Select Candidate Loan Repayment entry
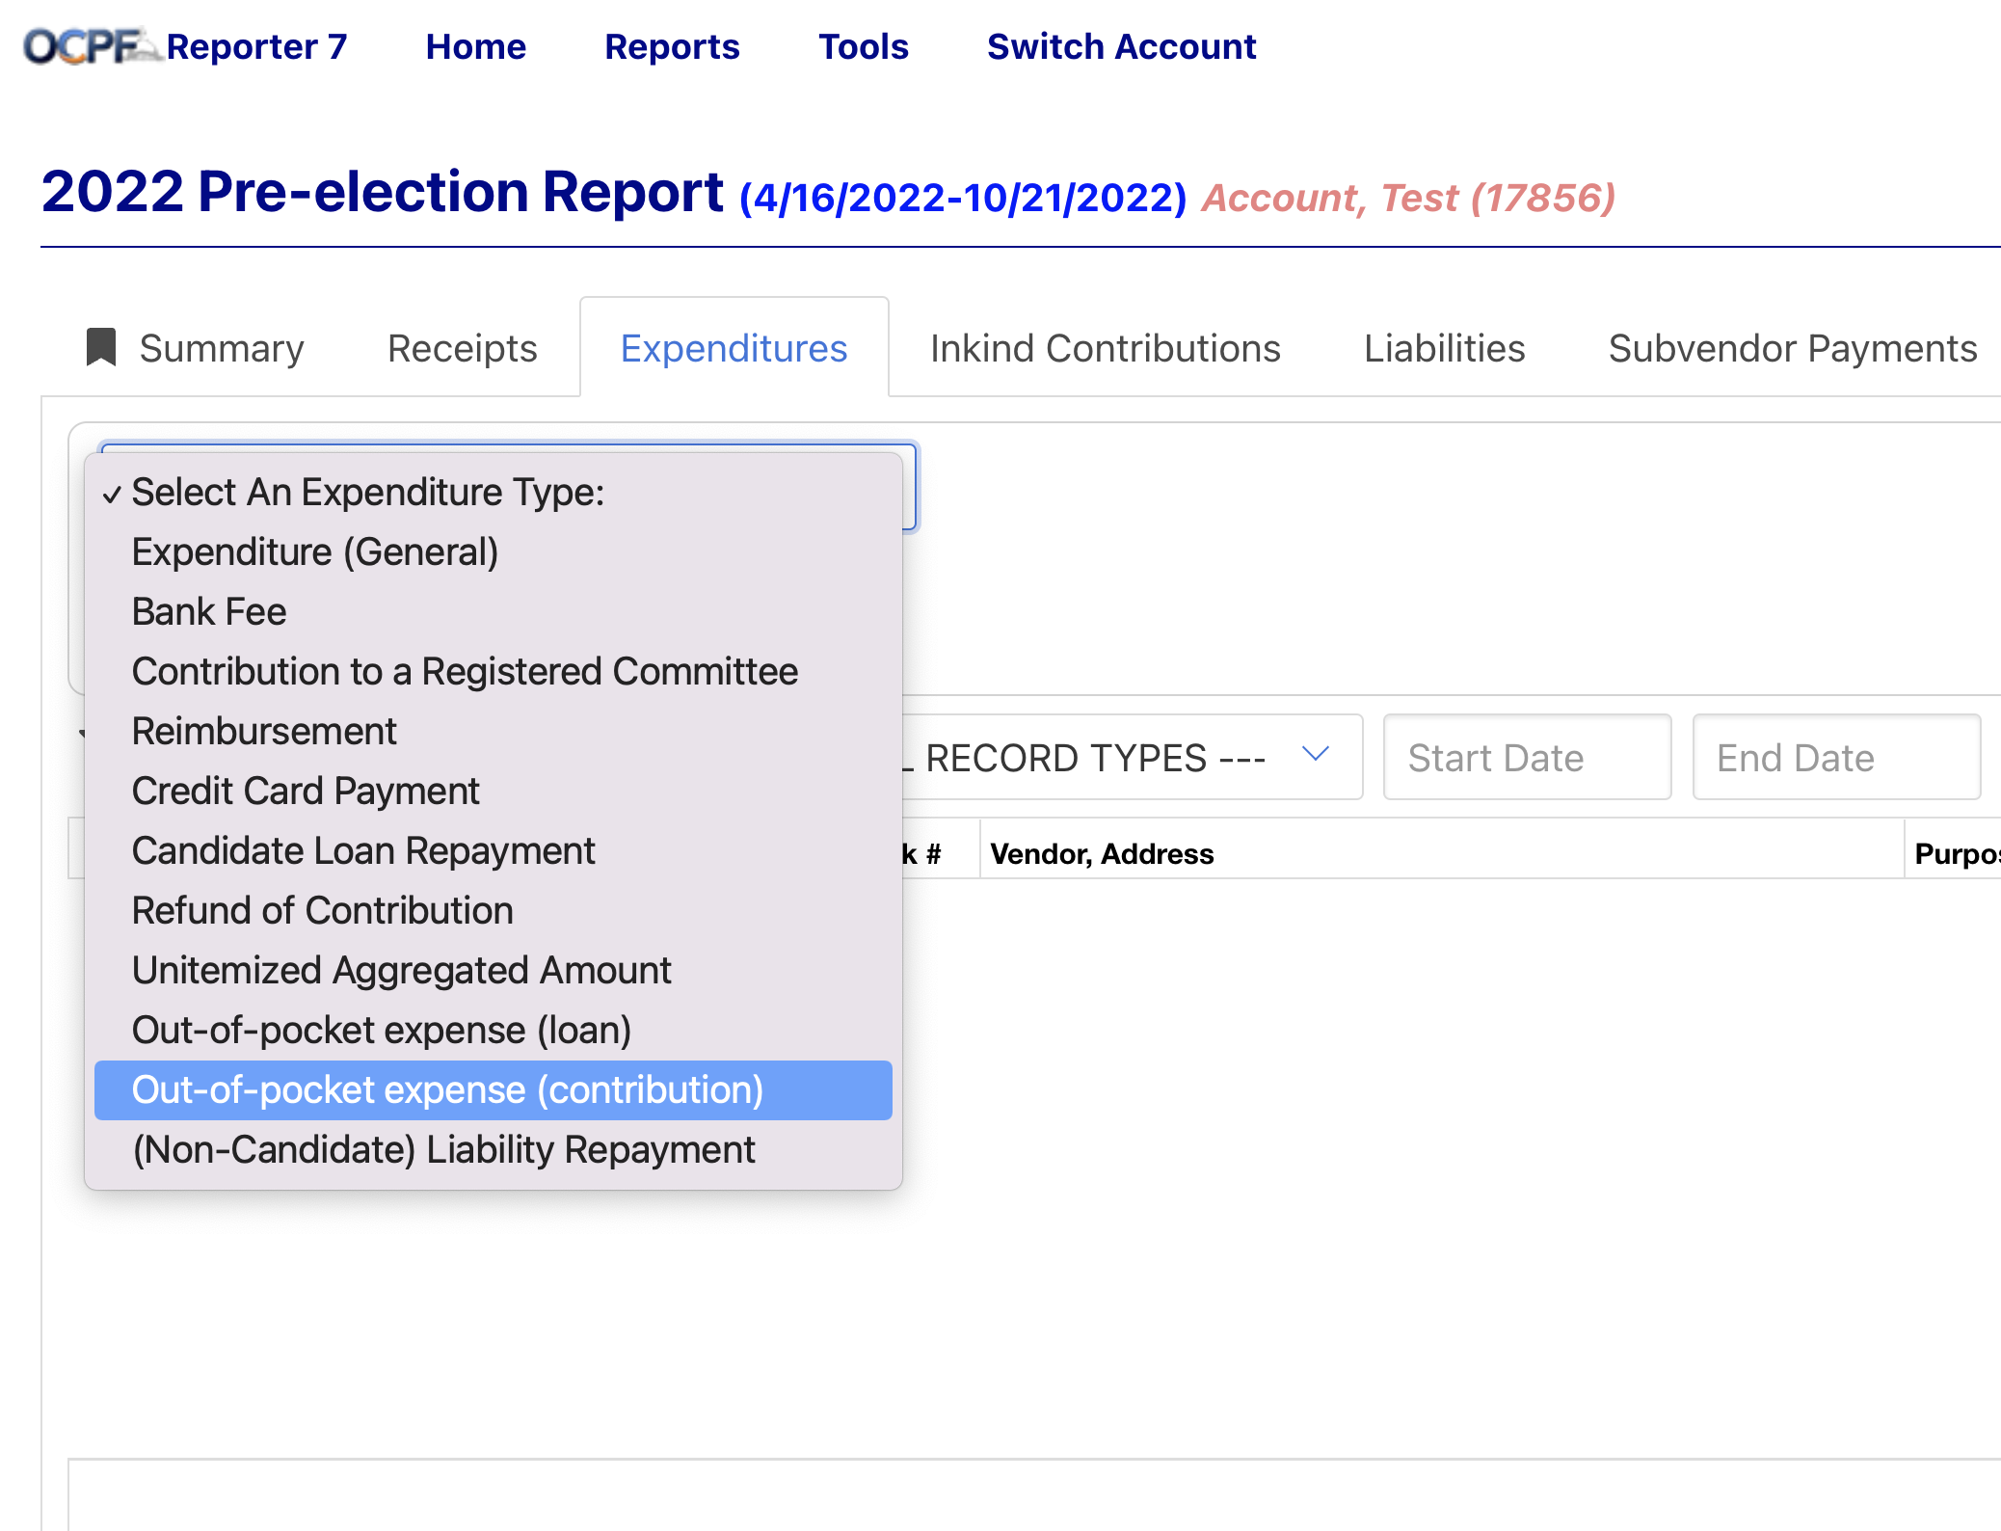This screenshot has width=2001, height=1531. click(x=363, y=851)
